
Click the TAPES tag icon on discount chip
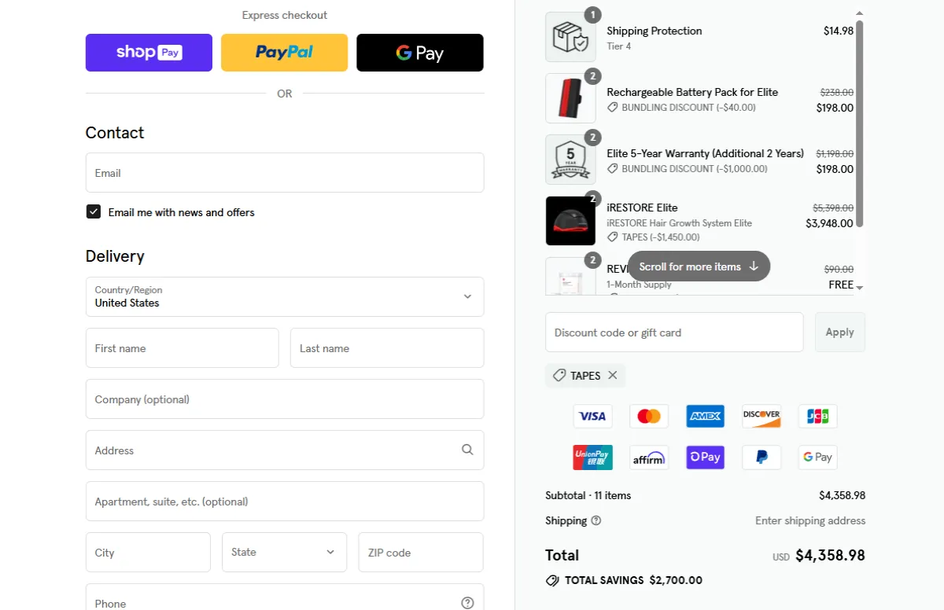coord(559,376)
